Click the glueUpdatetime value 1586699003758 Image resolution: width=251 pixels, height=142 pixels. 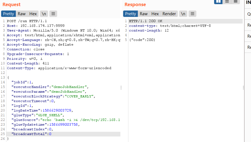(64, 125)
